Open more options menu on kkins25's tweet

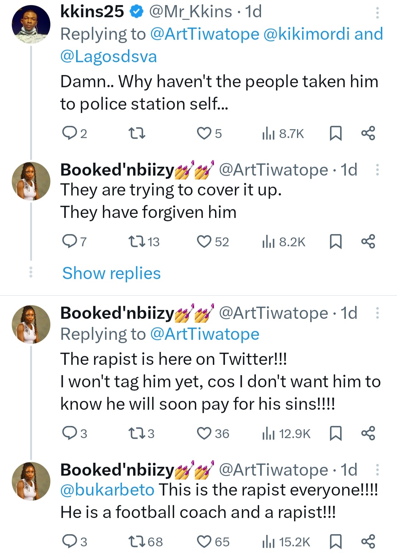click(377, 13)
